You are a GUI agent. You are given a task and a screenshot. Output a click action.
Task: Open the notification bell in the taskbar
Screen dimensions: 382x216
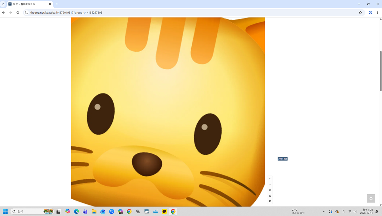pos(376,211)
